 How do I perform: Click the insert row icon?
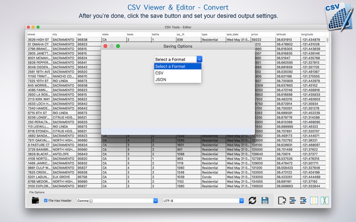click(x=292, y=201)
